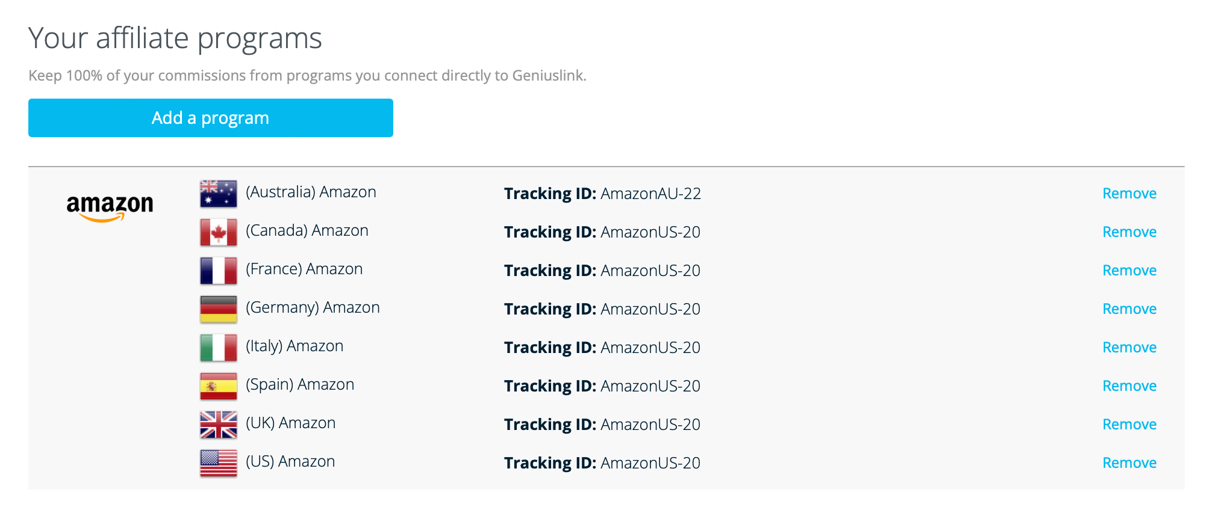Remove the (France) Amazon program
The image size is (1219, 522).
tap(1129, 270)
